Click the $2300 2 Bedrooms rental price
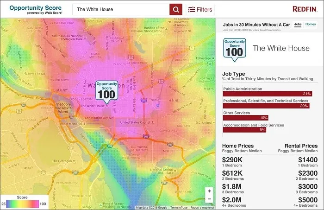This screenshot has height=210, width=324. coord(306,175)
